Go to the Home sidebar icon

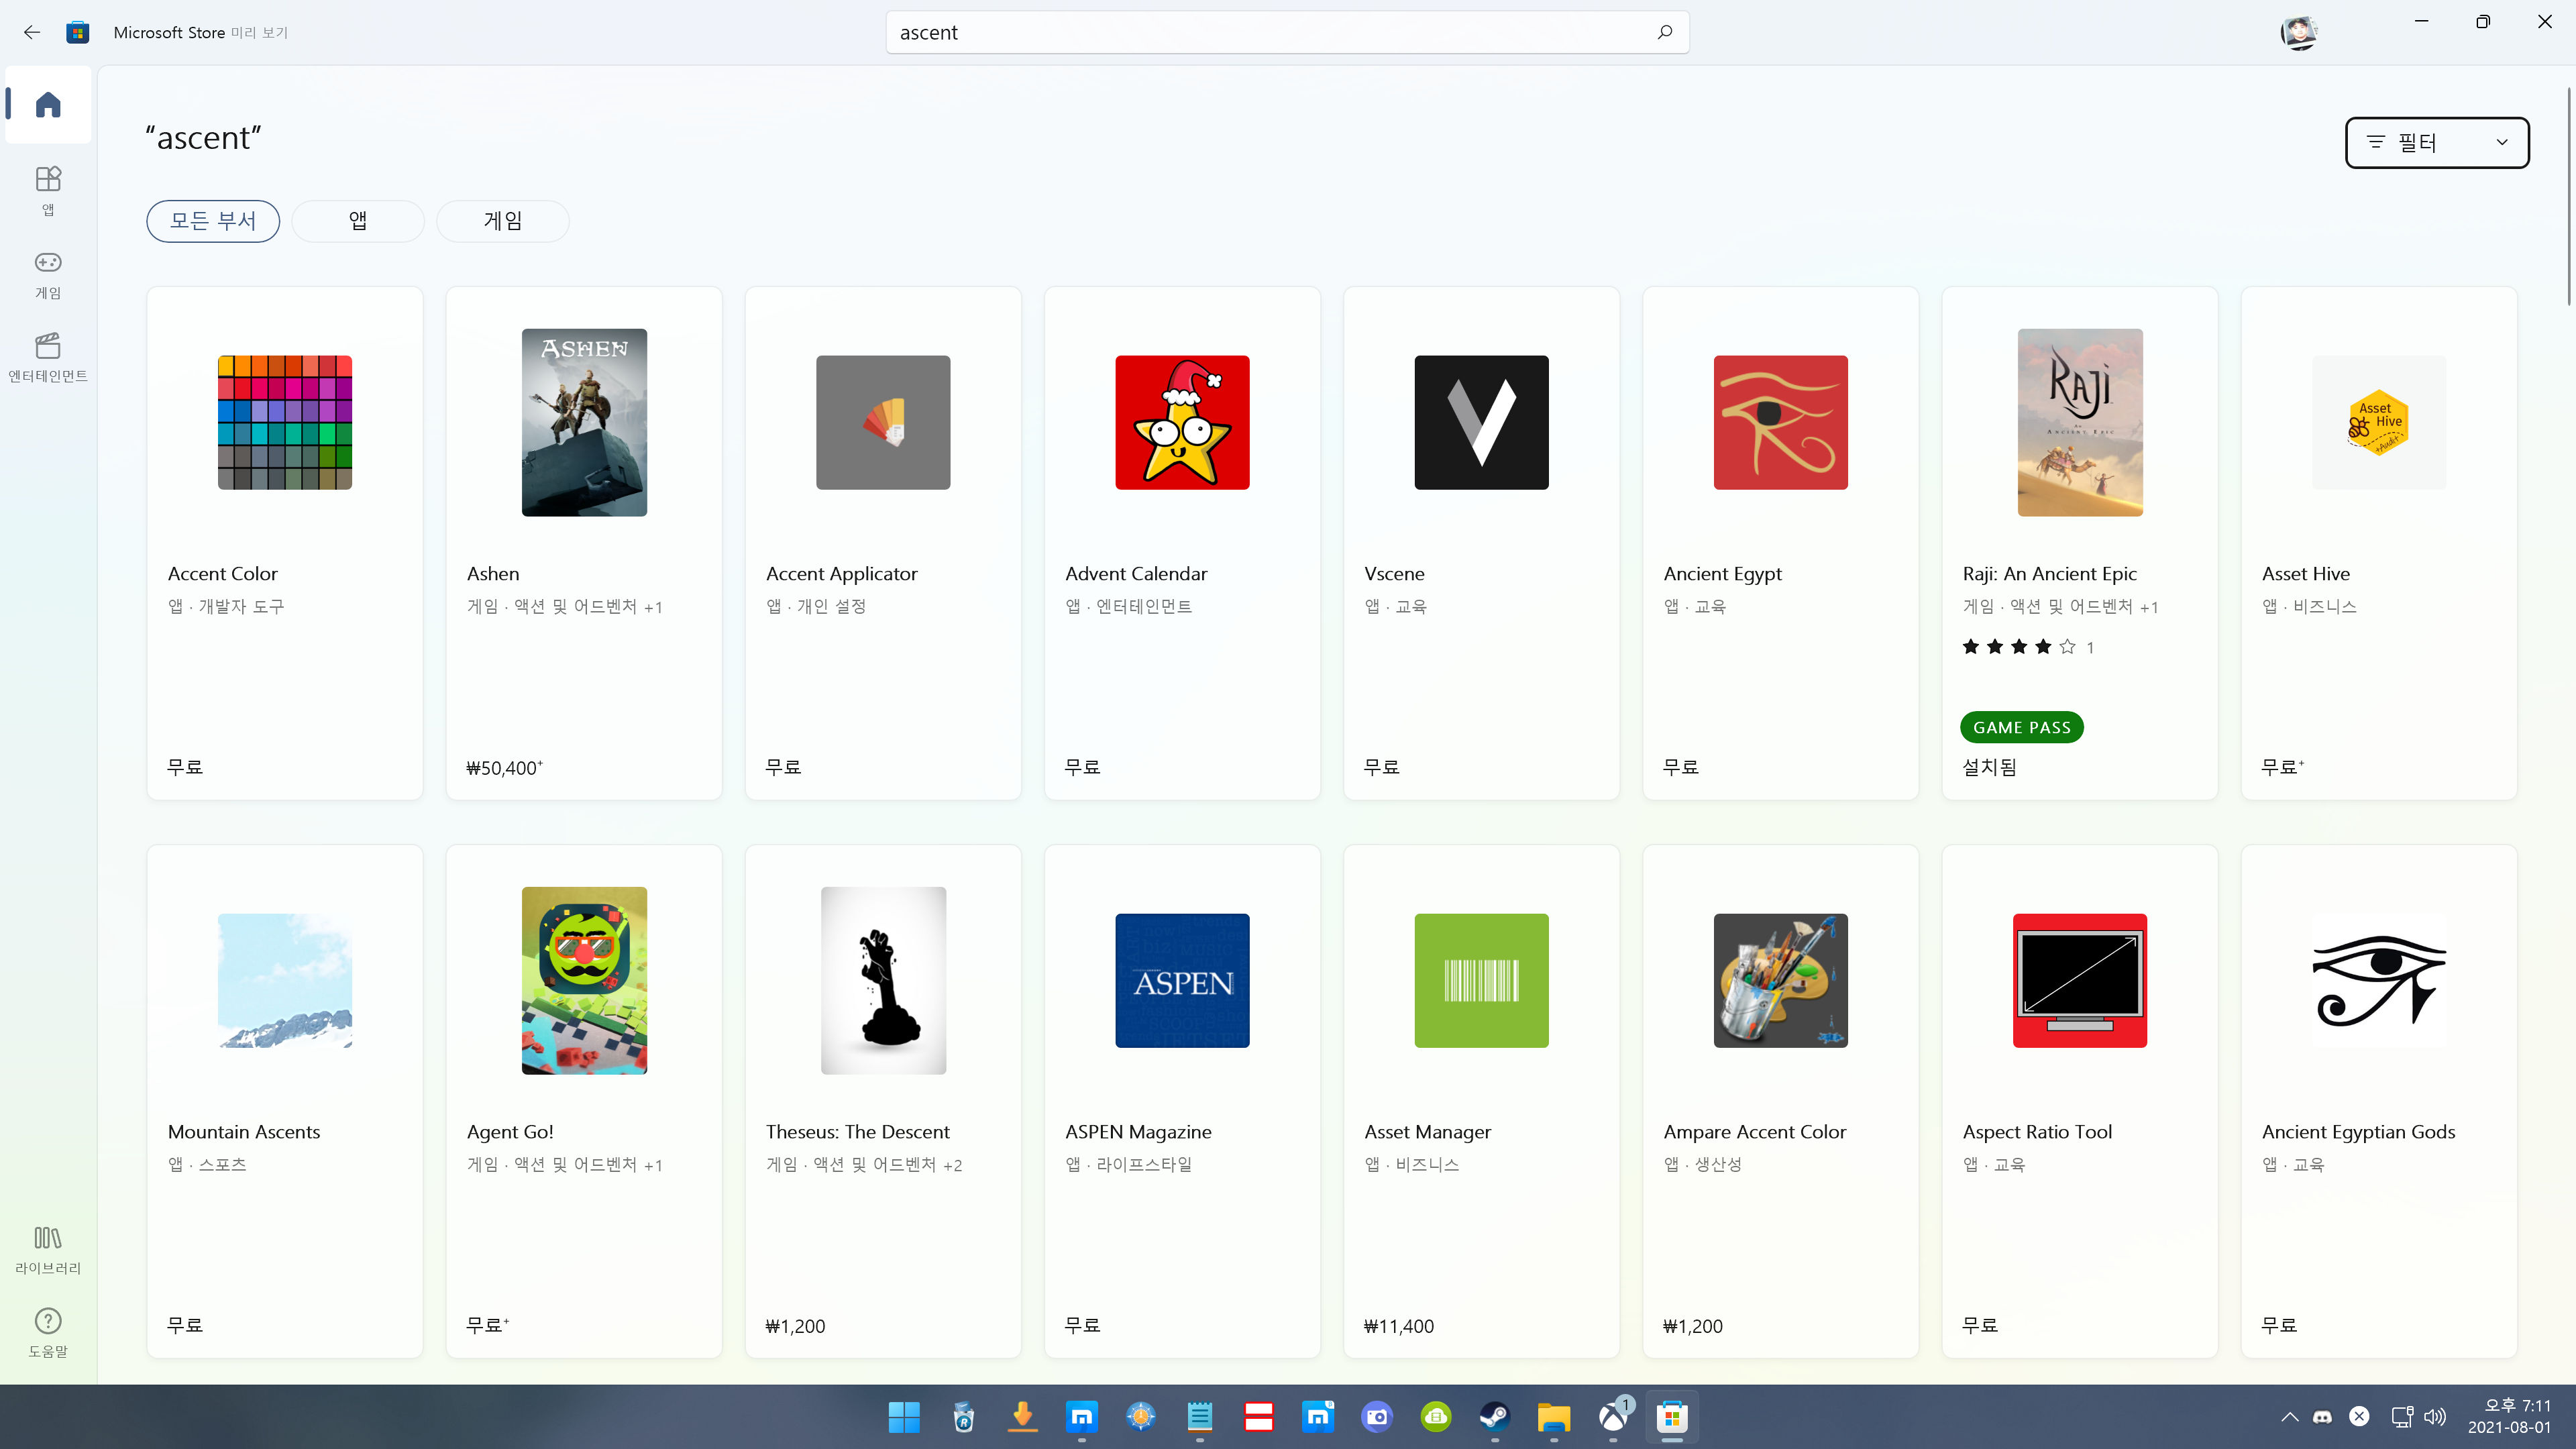tap(48, 105)
